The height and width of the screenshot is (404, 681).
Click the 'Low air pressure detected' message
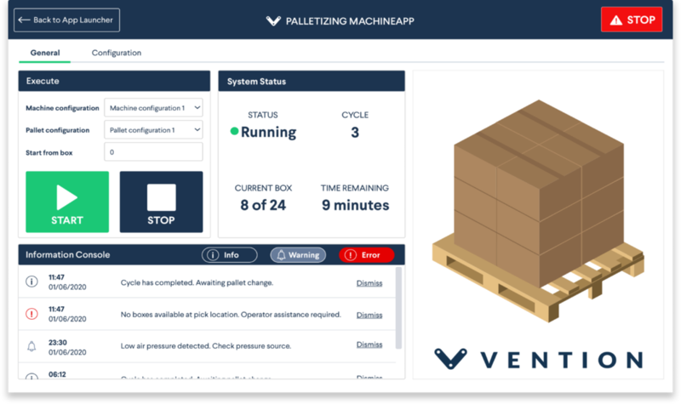pos(206,346)
